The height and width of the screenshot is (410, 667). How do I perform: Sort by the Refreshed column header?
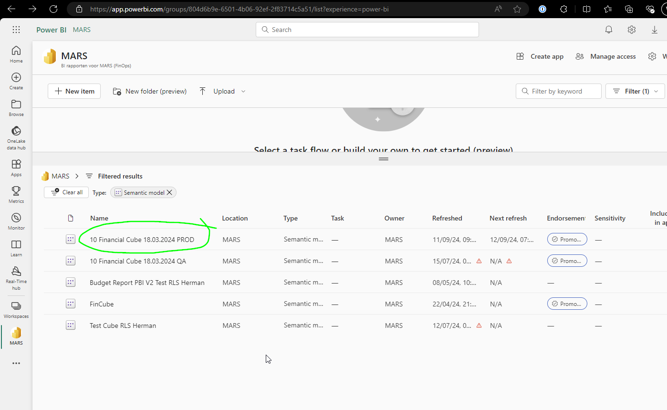tap(447, 218)
